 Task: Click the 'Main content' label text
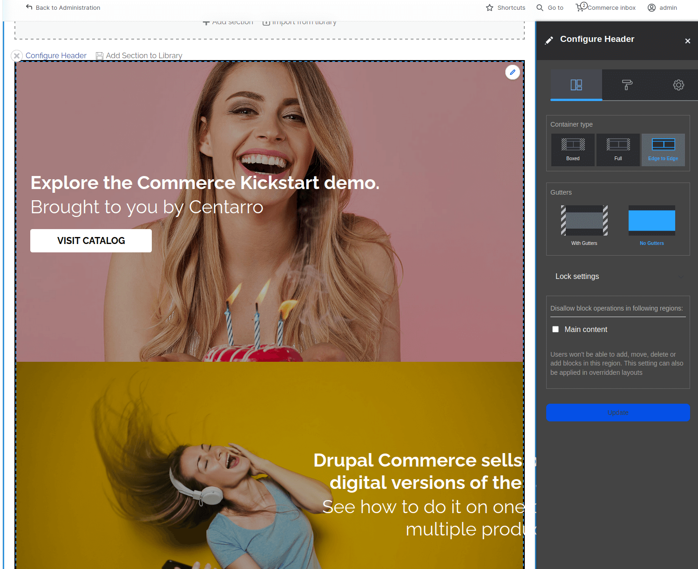[x=586, y=329]
